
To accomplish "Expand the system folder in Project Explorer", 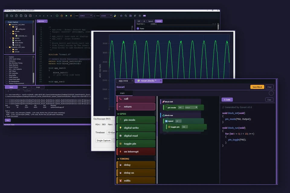I will coord(10,38).
